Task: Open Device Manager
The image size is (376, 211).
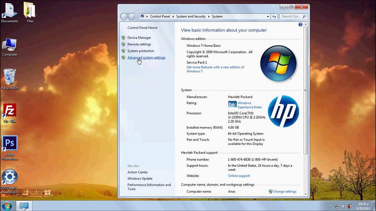Action: [139, 38]
